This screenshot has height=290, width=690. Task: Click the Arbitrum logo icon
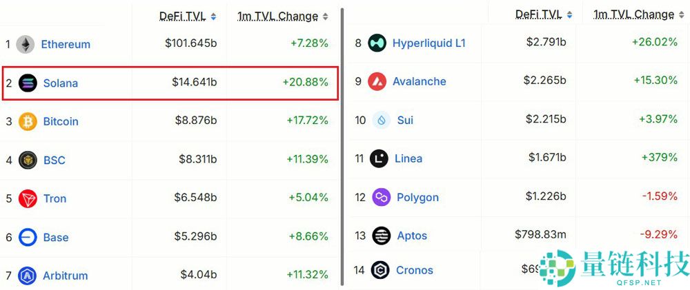point(28,276)
